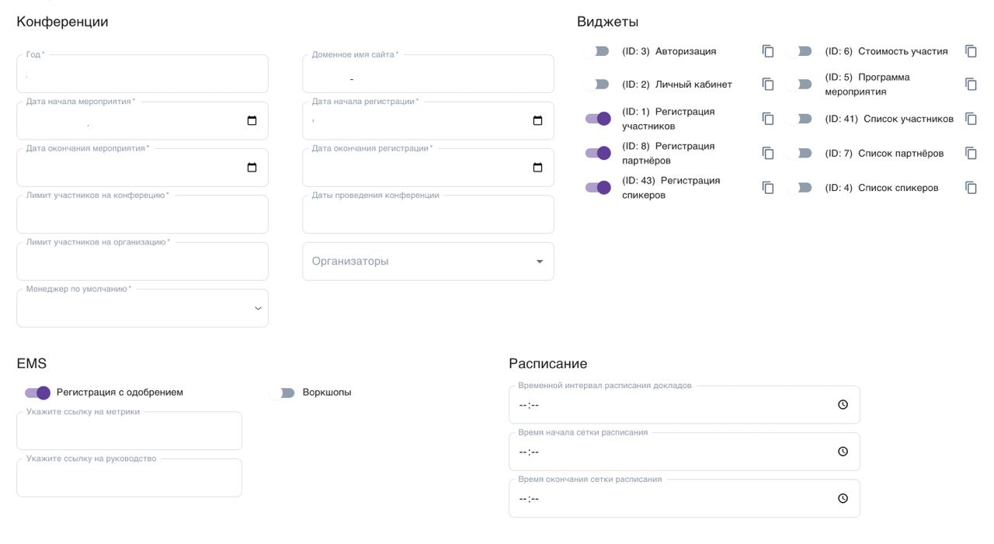Copy the Авторизация widget code
This screenshot has height=544, width=994.
[x=768, y=51]
